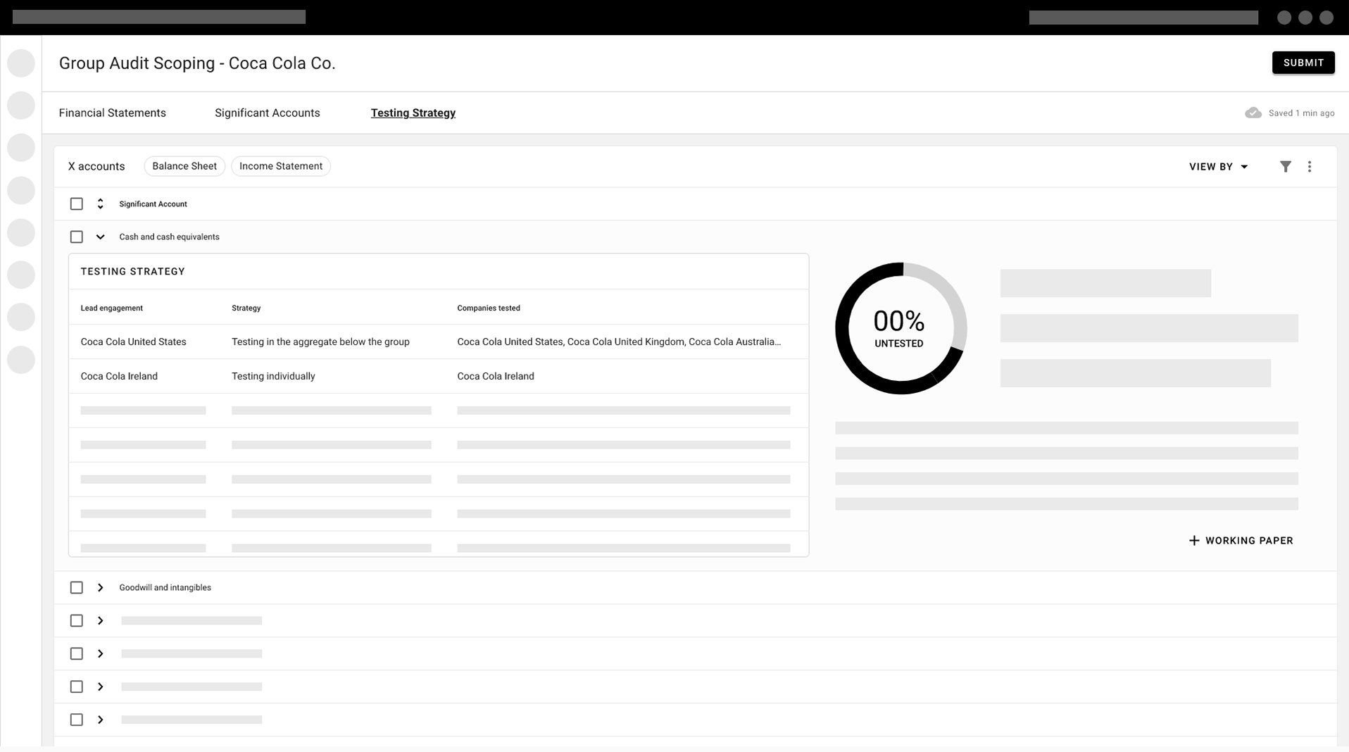Open the VIEW BY dropdown
The height and width of the screenshot is (752, 1349).
[1218, 167]
